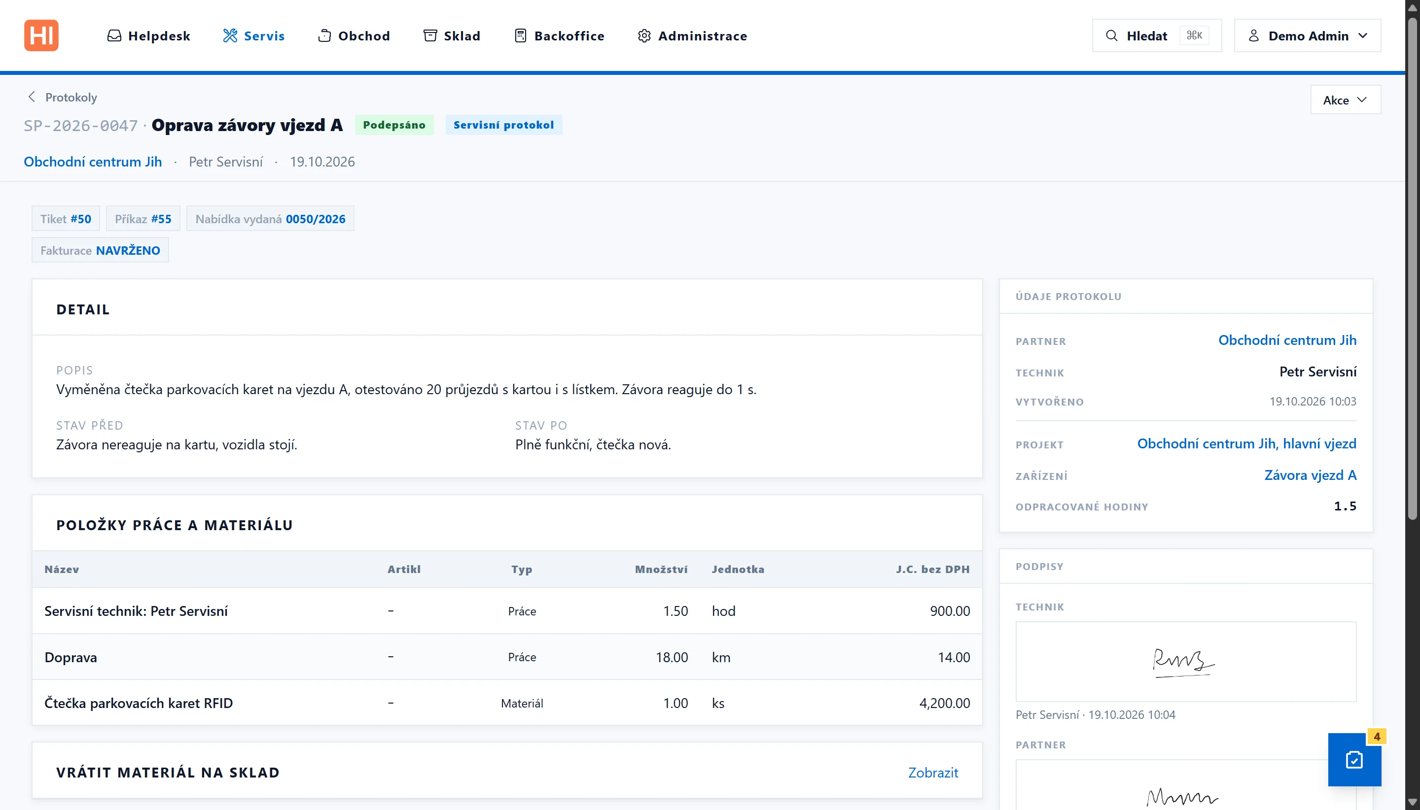
Task: Open device link Závora vjezd A
Action: 1310,475
